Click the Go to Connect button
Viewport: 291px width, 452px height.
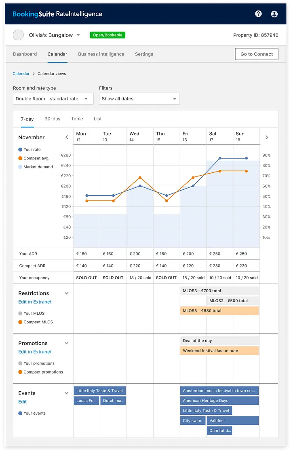coord(257,54)
